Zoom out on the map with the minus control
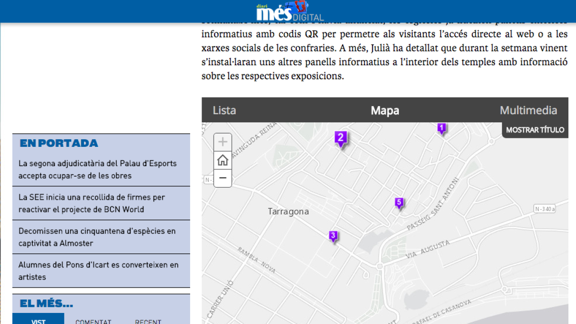The width and height of the screenshot is (576, 324). 222,178
